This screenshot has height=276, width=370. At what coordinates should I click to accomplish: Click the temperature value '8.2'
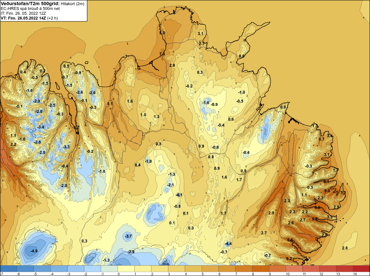click(289, 259)
